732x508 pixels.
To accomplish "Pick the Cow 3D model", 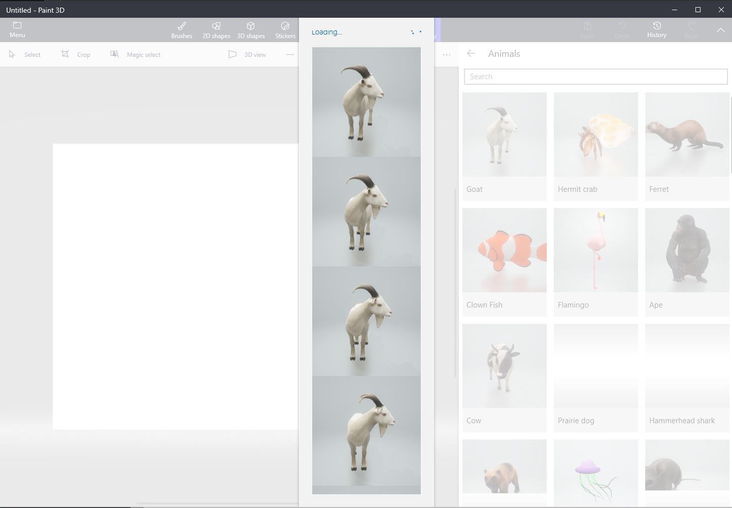I will [505, 378].
